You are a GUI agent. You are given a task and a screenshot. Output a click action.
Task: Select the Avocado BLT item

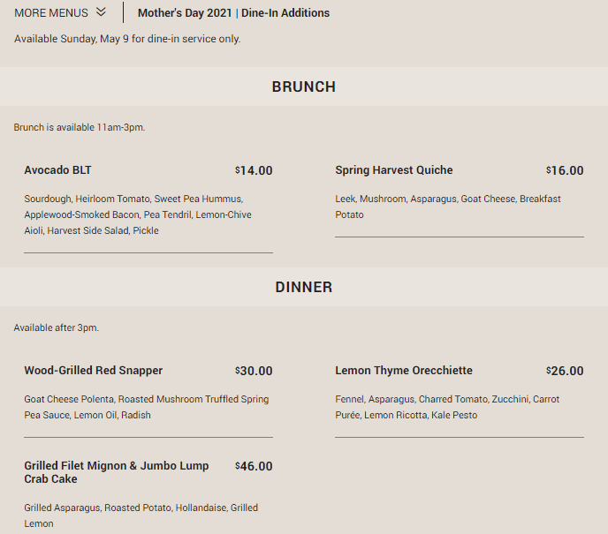click(x=57, y=170)
